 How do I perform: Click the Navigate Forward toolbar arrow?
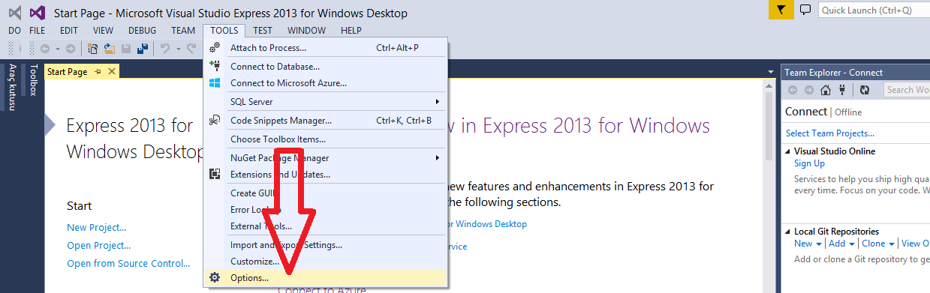(70, 49)
